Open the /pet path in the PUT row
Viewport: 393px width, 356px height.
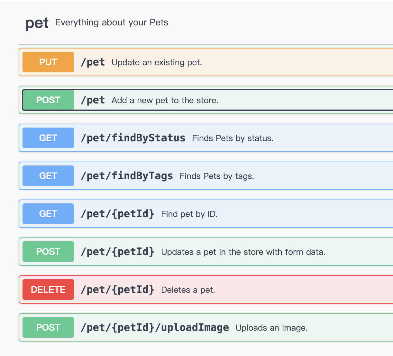pos(93,62)
